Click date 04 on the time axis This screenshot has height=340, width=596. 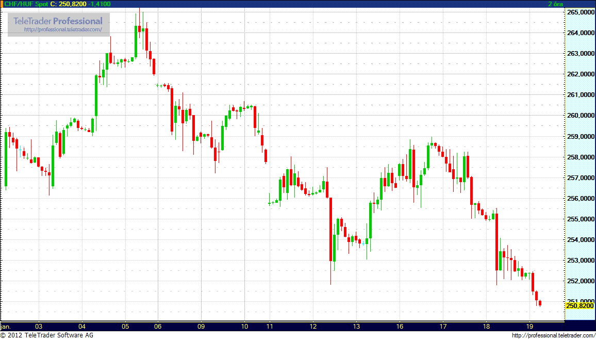click(x=82, y=326)
